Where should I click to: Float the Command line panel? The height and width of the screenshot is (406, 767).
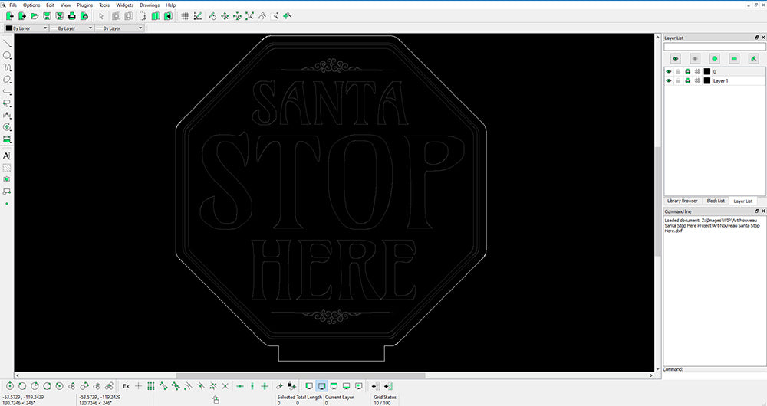click(x=757, y=211)
